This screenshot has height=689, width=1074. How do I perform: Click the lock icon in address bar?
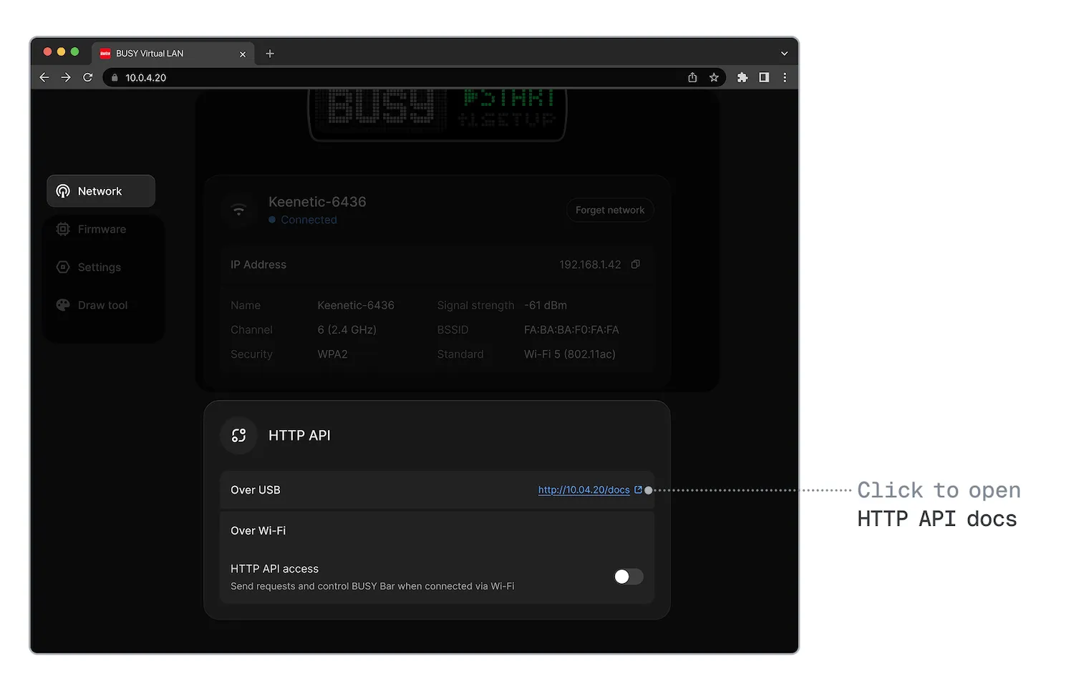tap(115, 77)
